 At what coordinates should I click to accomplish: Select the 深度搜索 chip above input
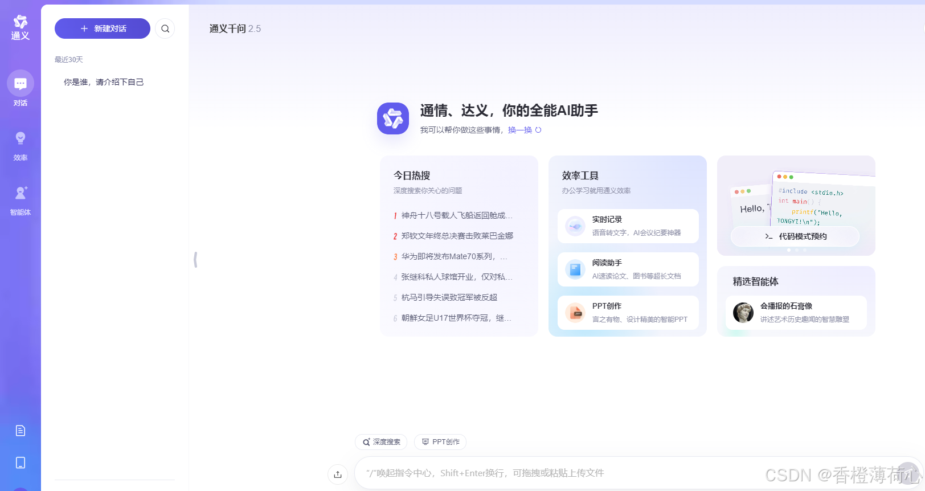point(381,442)
